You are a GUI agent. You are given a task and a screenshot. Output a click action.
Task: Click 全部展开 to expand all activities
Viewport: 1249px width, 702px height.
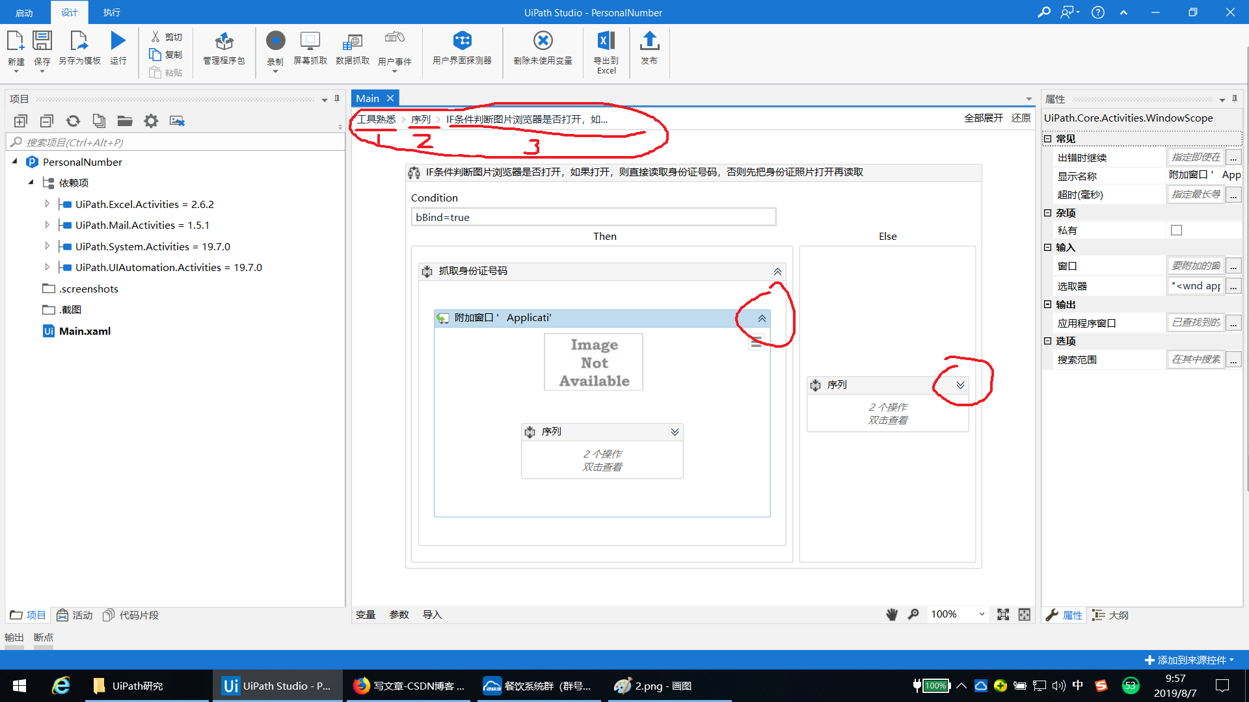point(984,118)
